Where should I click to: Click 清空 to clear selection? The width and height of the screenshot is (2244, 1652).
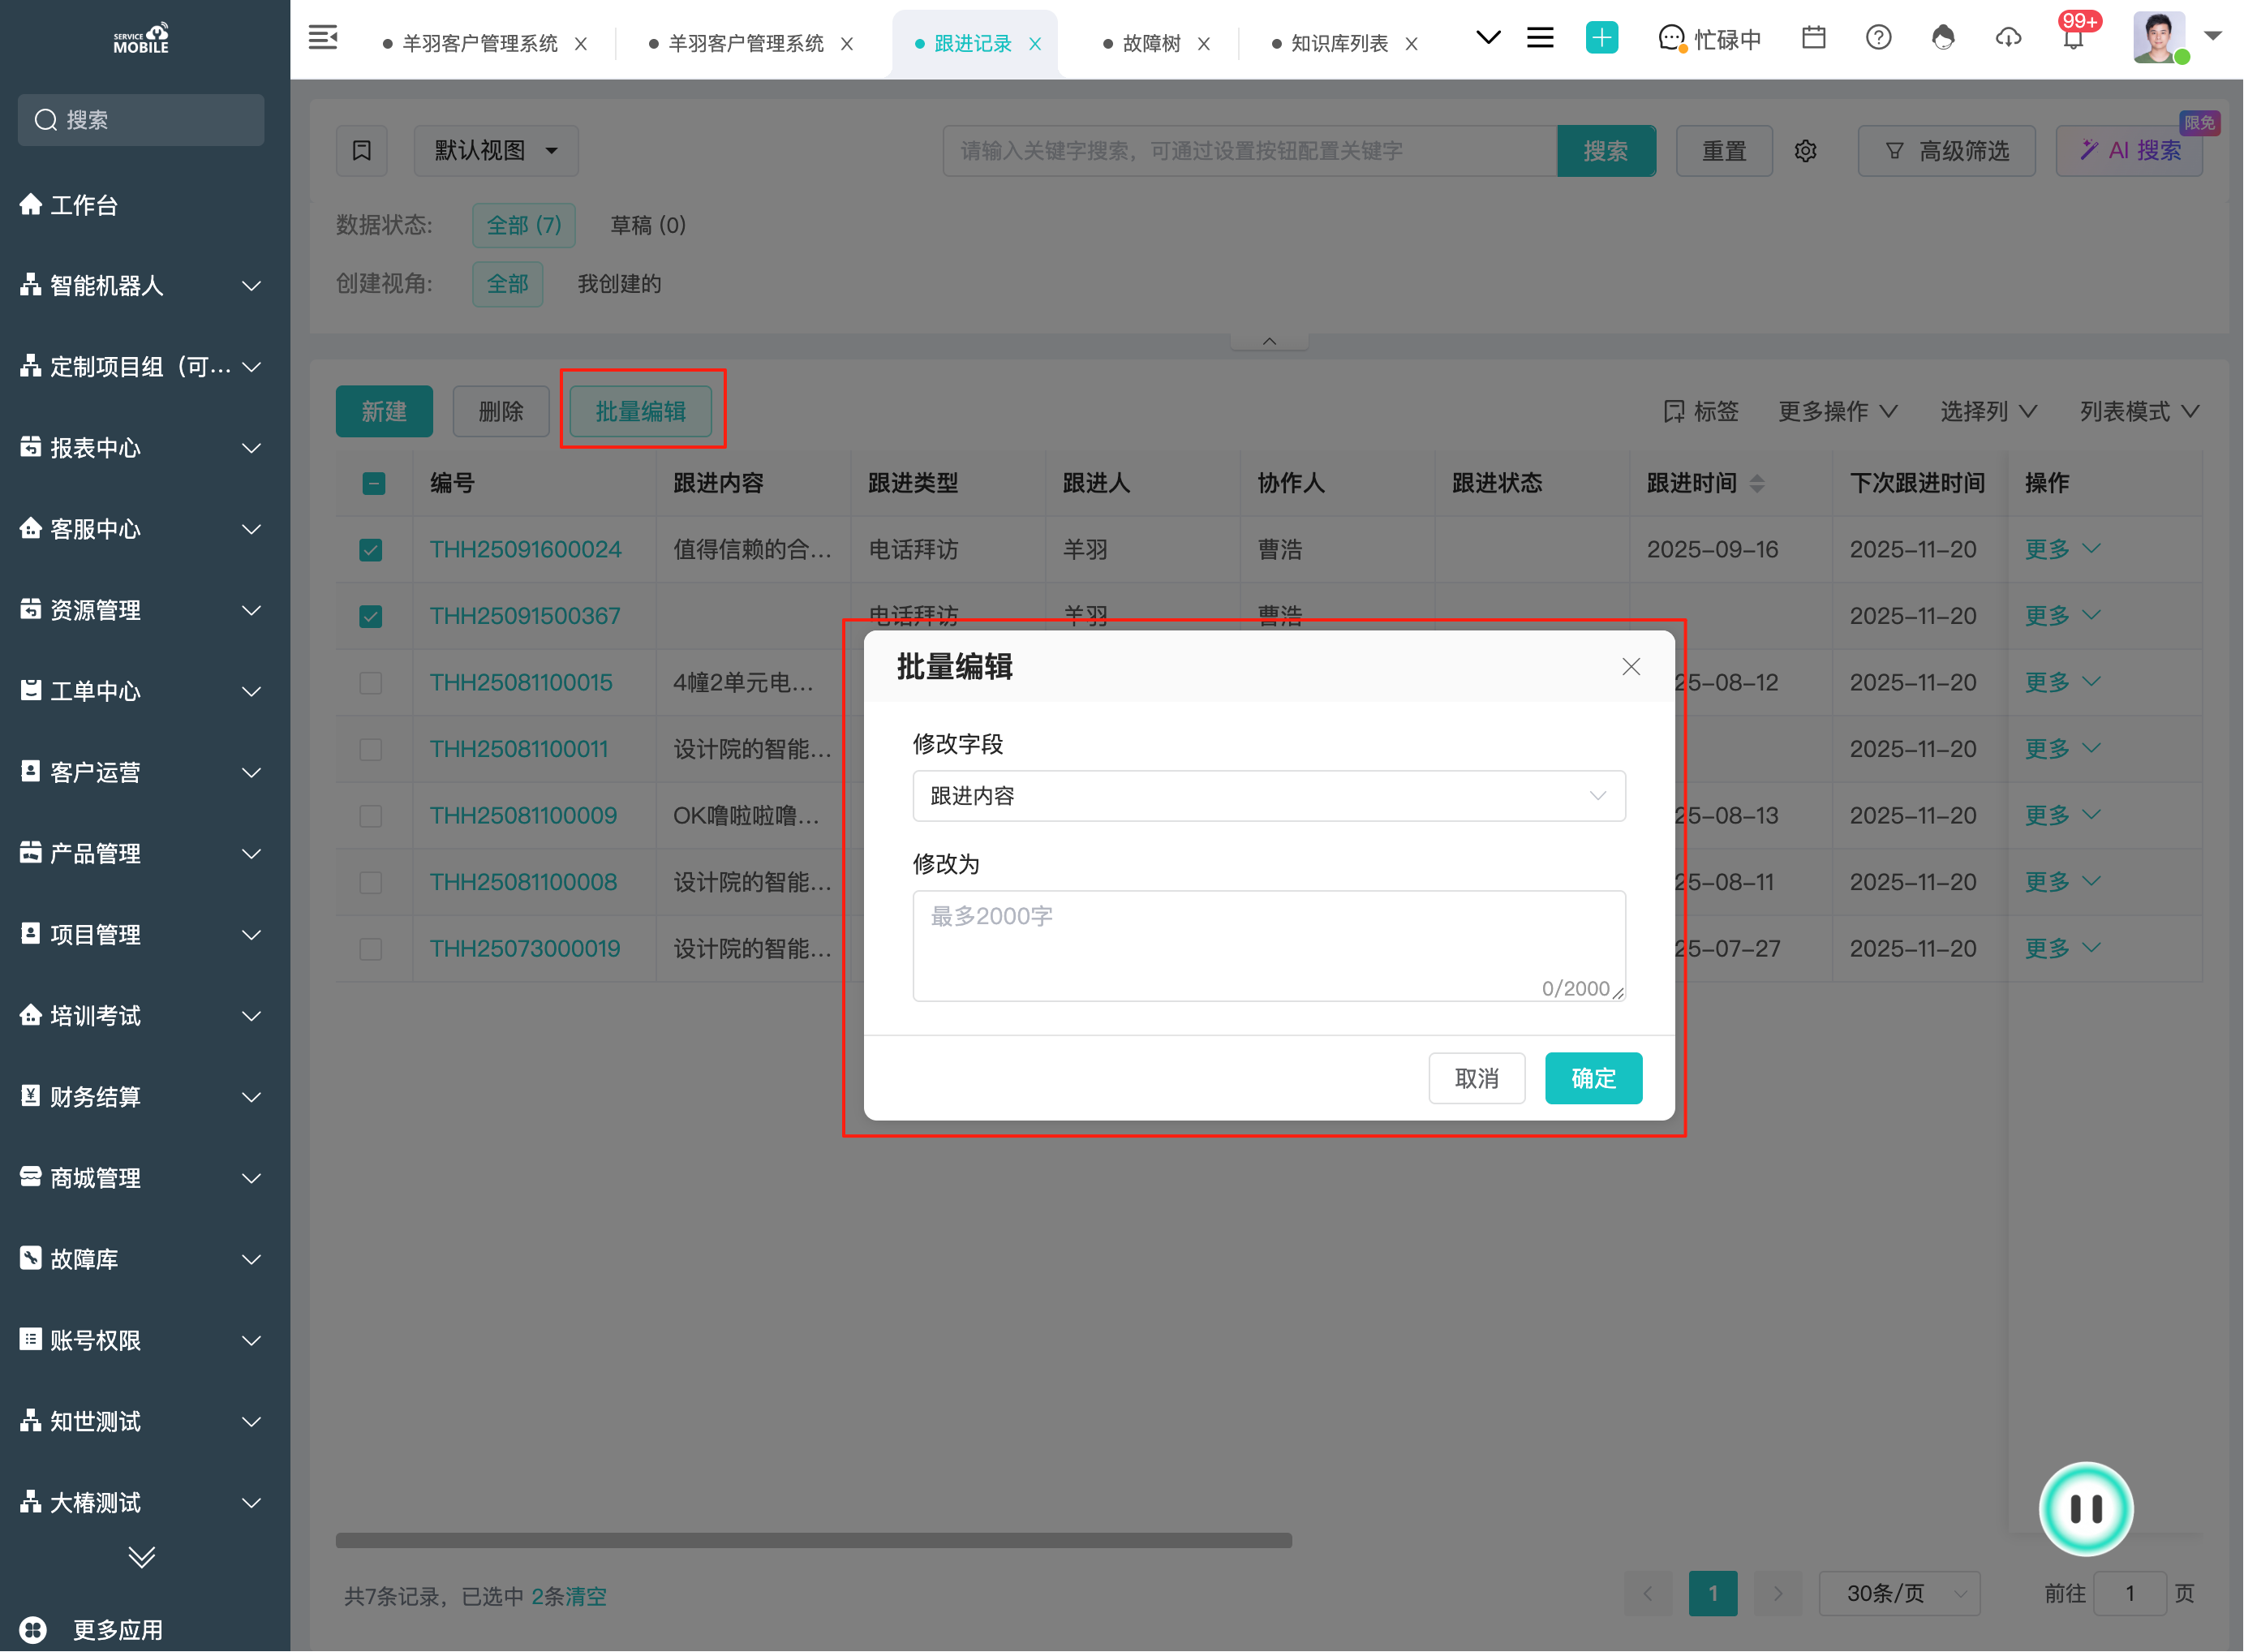click(585, 1596)
